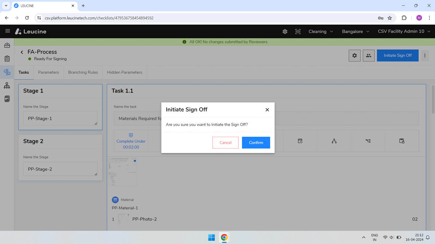Viewport: 435px width, 244px height.
Task: Click the inbox icon in left sidebar
Action: tap(7, 45)
